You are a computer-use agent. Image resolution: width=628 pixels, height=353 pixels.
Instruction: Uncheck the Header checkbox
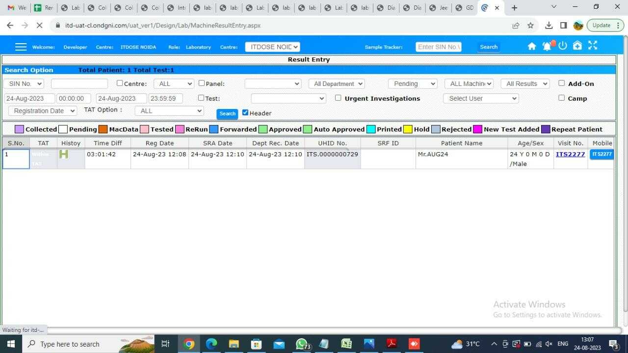pyautogui.click(x=245, y=112)
